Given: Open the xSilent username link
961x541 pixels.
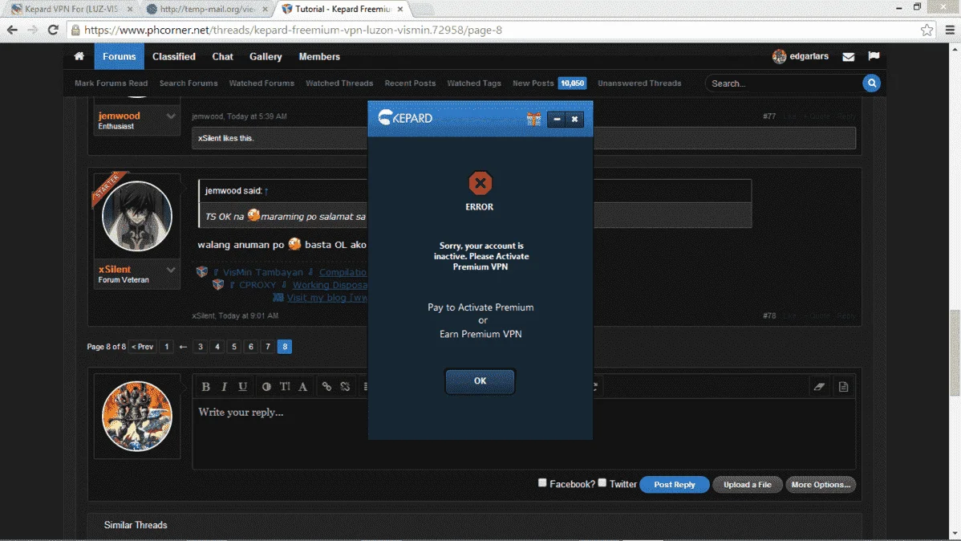Looking at the screenshot, I should pos(115,269).
